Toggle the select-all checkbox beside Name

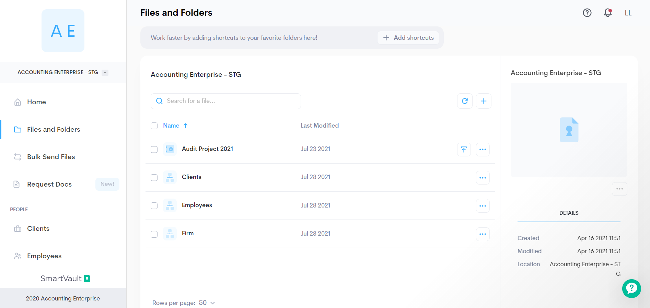pyautogui.click(x=154, y=126)
